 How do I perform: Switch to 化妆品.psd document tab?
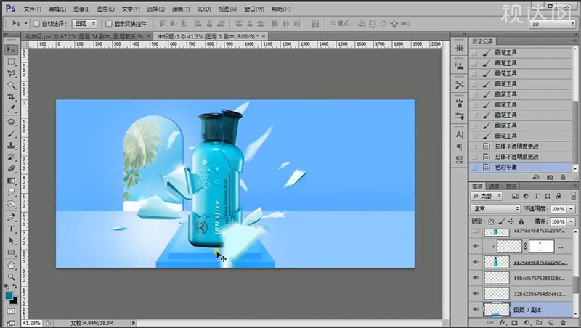(84, 36)
